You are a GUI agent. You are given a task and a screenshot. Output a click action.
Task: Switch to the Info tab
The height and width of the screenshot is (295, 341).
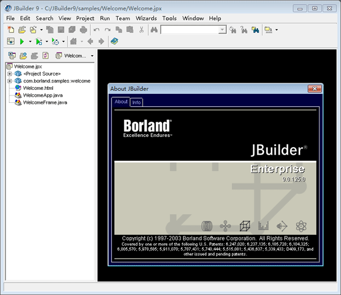click(136, 102)
